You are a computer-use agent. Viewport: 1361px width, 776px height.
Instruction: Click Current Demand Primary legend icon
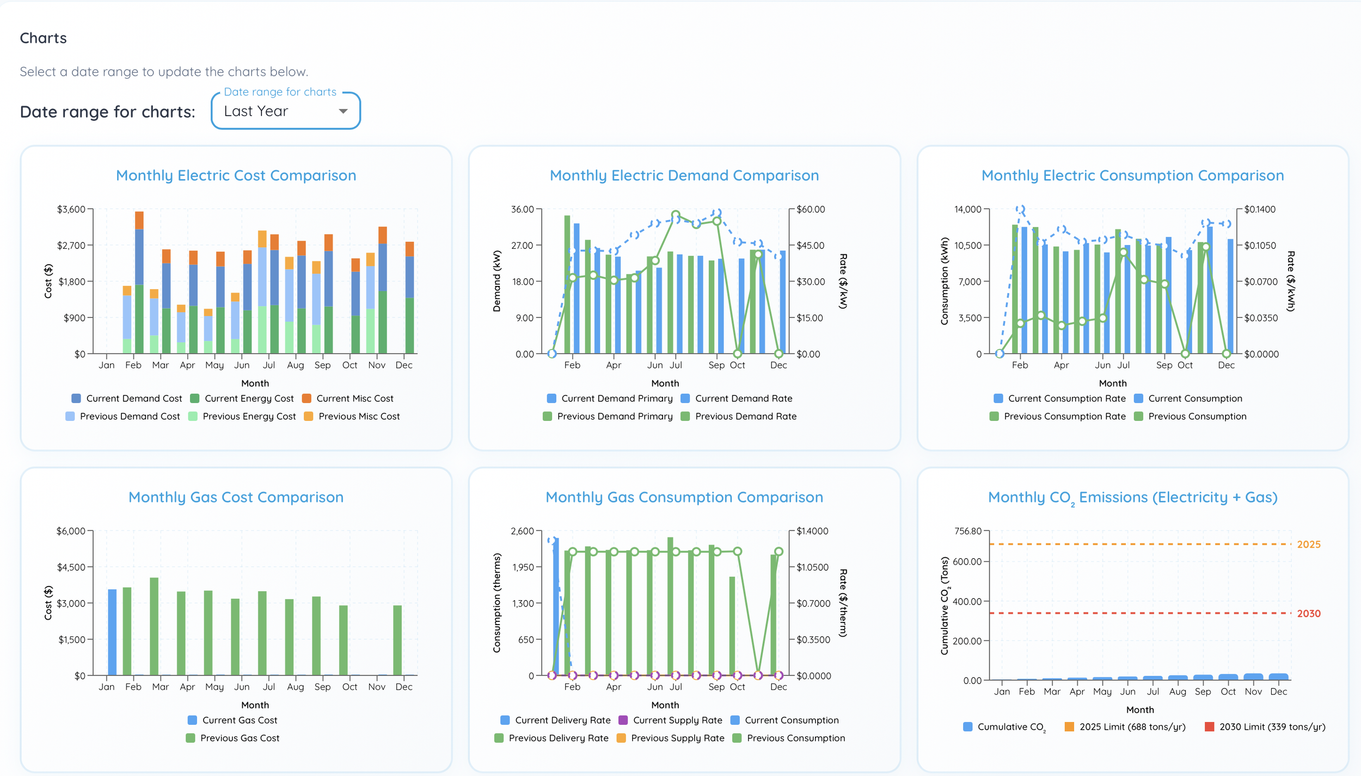click(551, 399)
